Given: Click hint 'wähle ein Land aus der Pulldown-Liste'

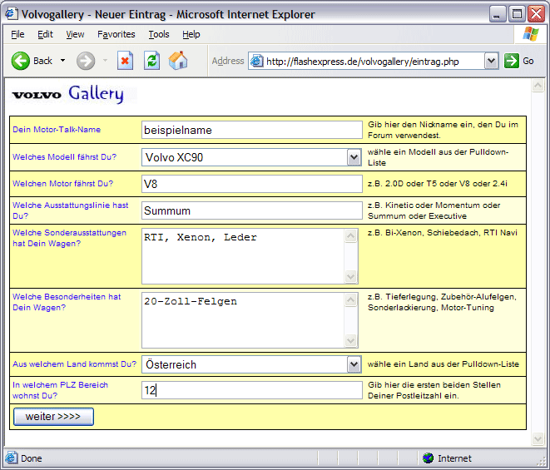Looking at the screenshot, I should point(443,364).
